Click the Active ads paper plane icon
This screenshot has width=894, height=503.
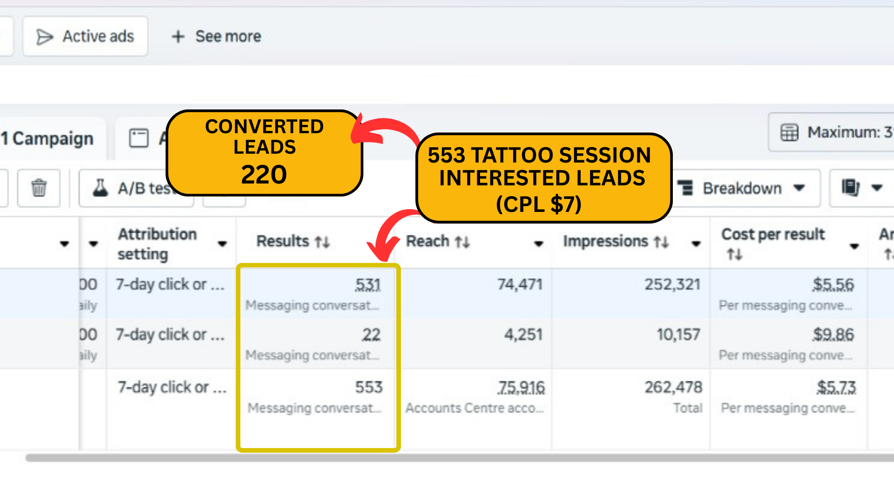(x=45, y=37)
